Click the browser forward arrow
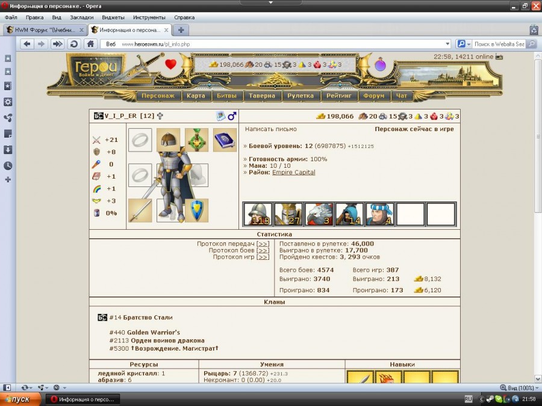542x406 pixels. pos(42,44)
